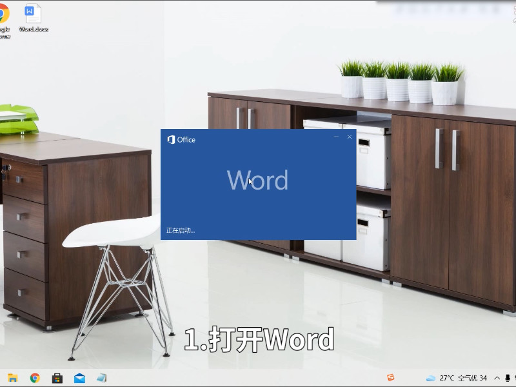Viewport: 516px width, 387px height.
Task: Close the Word splash screen
Action: (350, 137)
